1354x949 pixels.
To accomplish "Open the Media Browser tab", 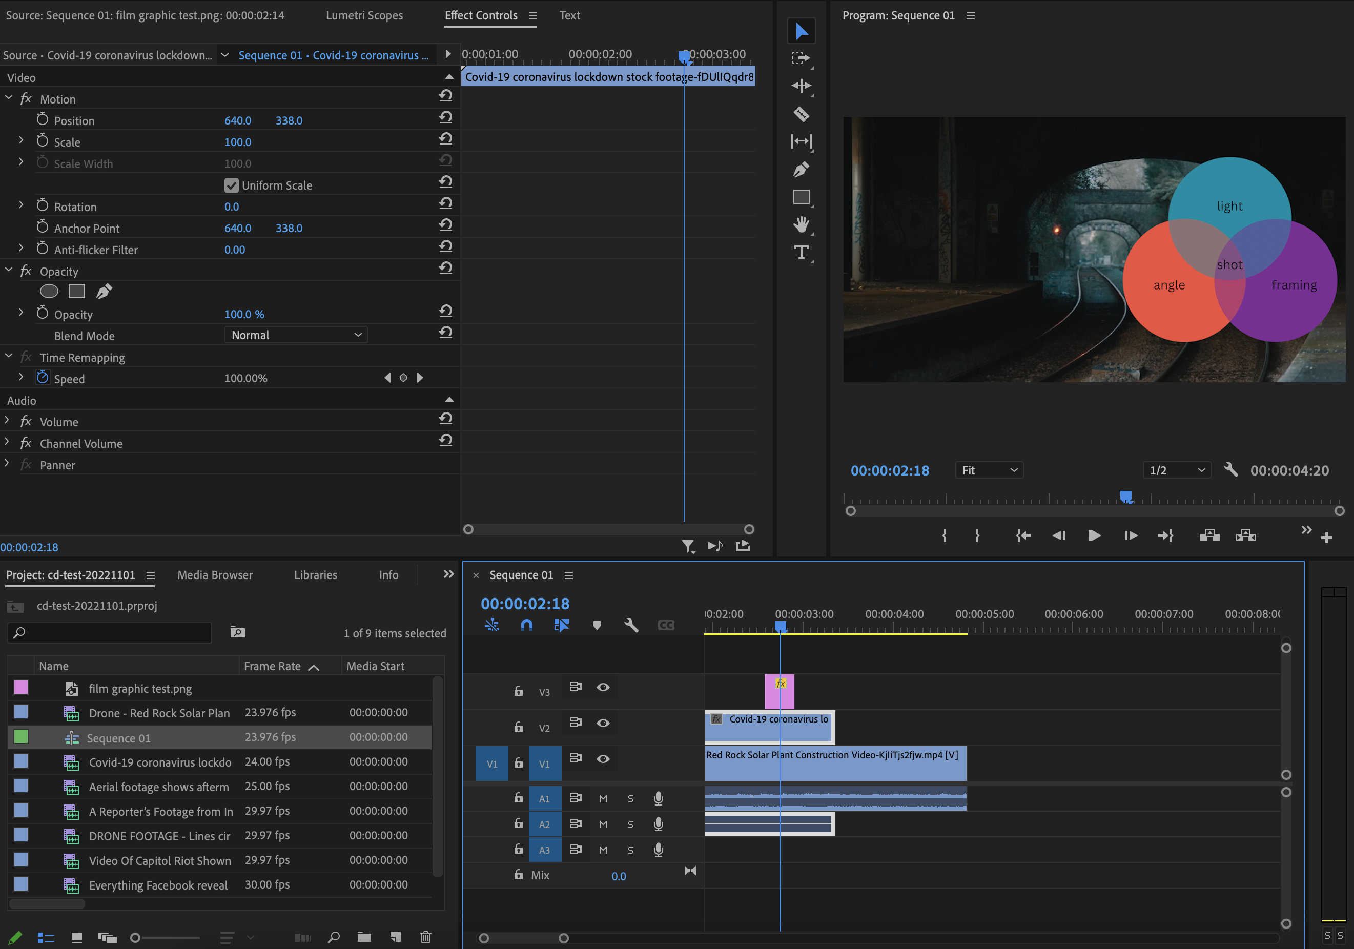I will 215,575.
